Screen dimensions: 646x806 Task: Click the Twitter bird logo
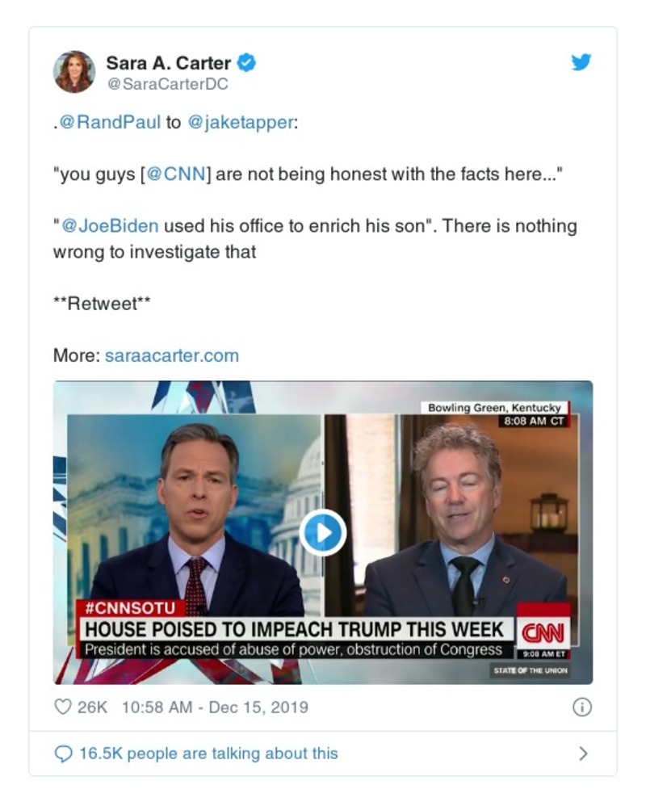click(581, 63)
